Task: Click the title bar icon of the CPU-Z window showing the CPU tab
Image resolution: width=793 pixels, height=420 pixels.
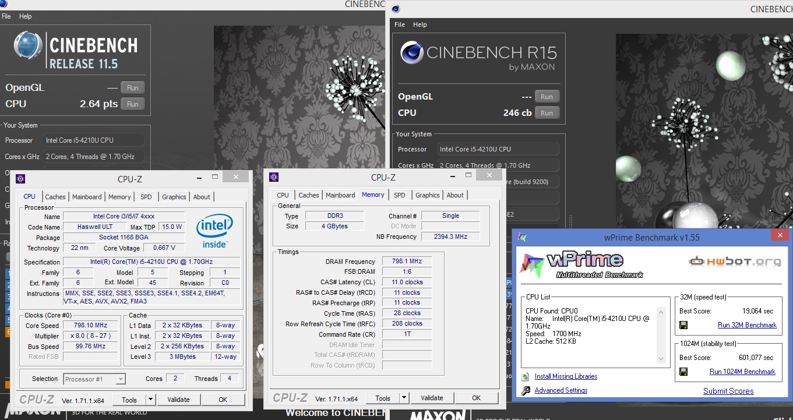Action: (x=20, y=178)
